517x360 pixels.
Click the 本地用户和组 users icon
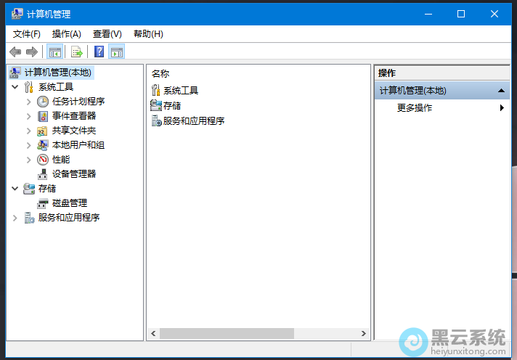point(43,145)
